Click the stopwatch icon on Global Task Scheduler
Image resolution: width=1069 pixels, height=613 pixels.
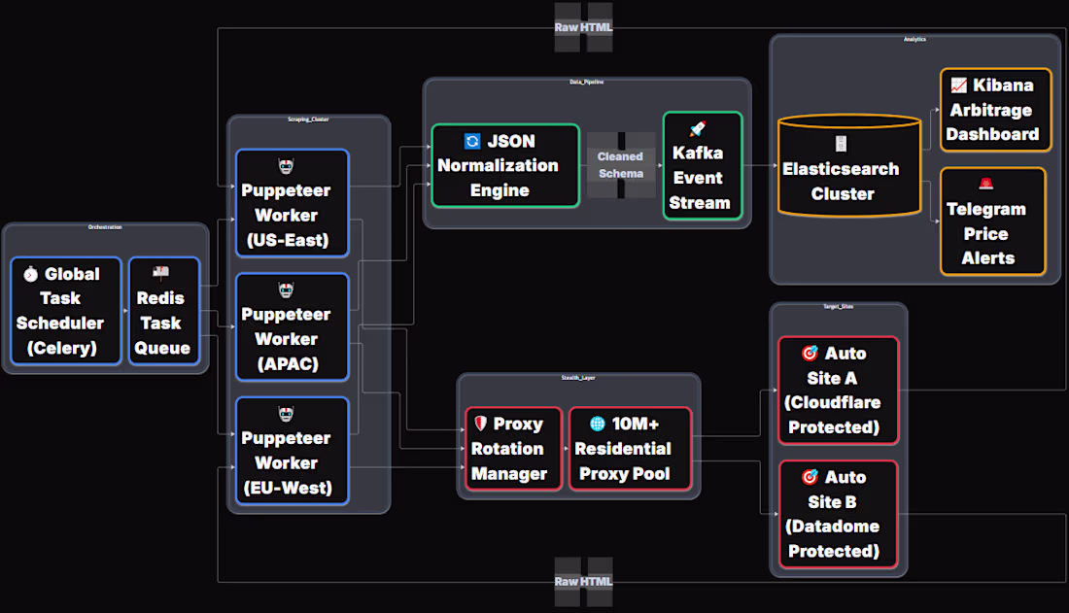pyautogui.click(x=31, y=274)
